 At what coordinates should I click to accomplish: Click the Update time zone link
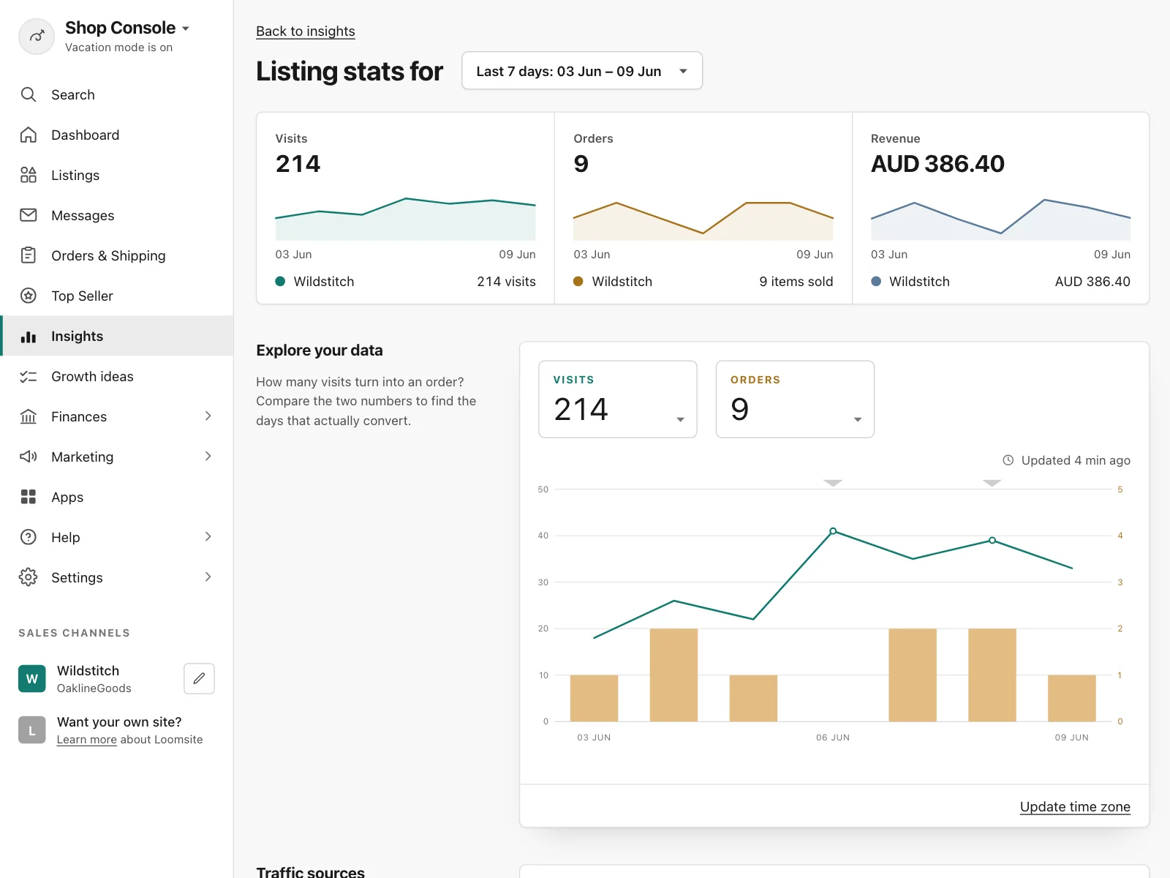(x=1075, y=806)
